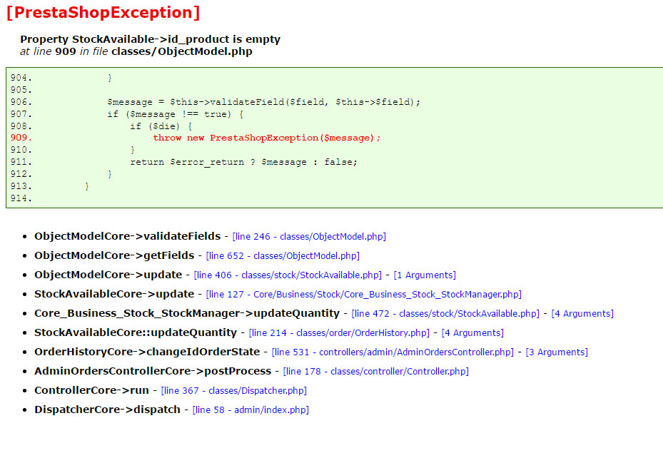Open line 367 classes/Dispatcher.php link
This screenshot has height=463, width=663.
[234, 390]
